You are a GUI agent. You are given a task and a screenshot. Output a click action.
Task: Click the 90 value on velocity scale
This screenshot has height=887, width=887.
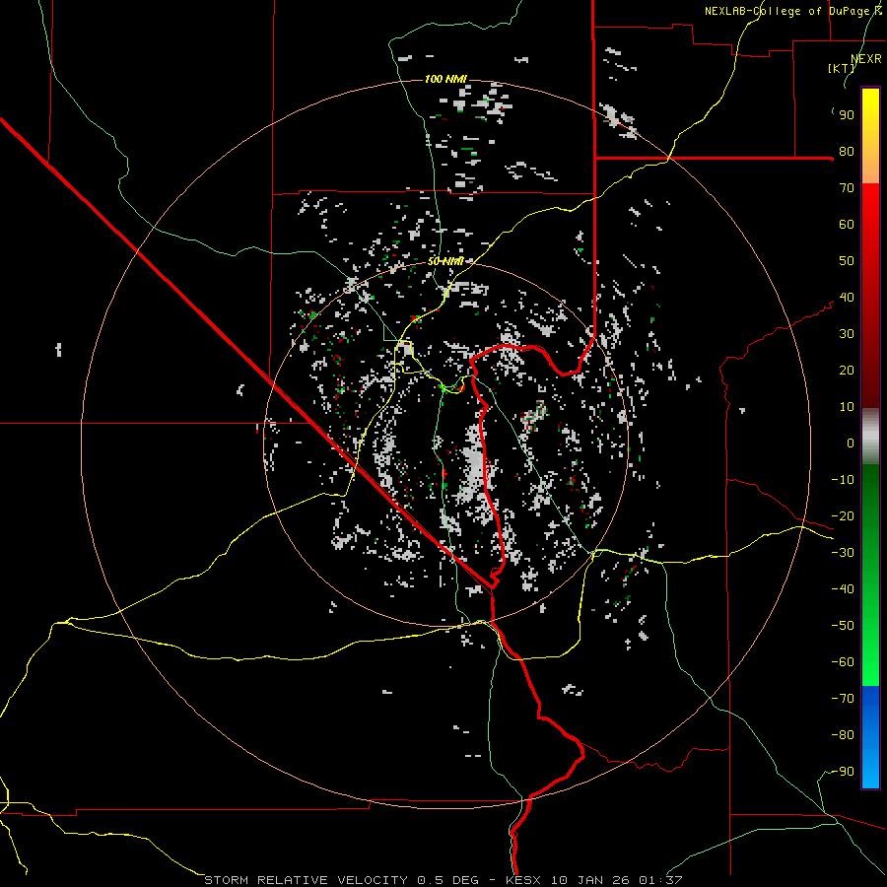click(847, 115)
